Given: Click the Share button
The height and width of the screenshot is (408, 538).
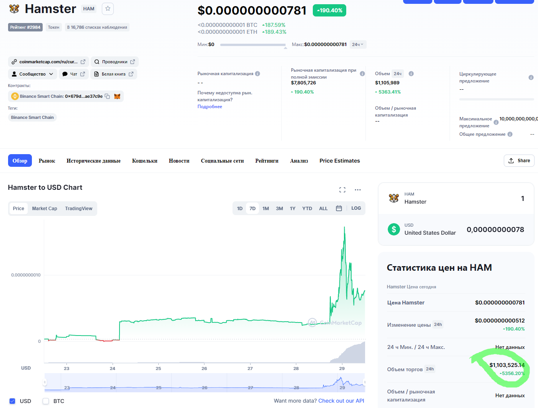Looking at the screenshot, I should [x=519, y=161].
